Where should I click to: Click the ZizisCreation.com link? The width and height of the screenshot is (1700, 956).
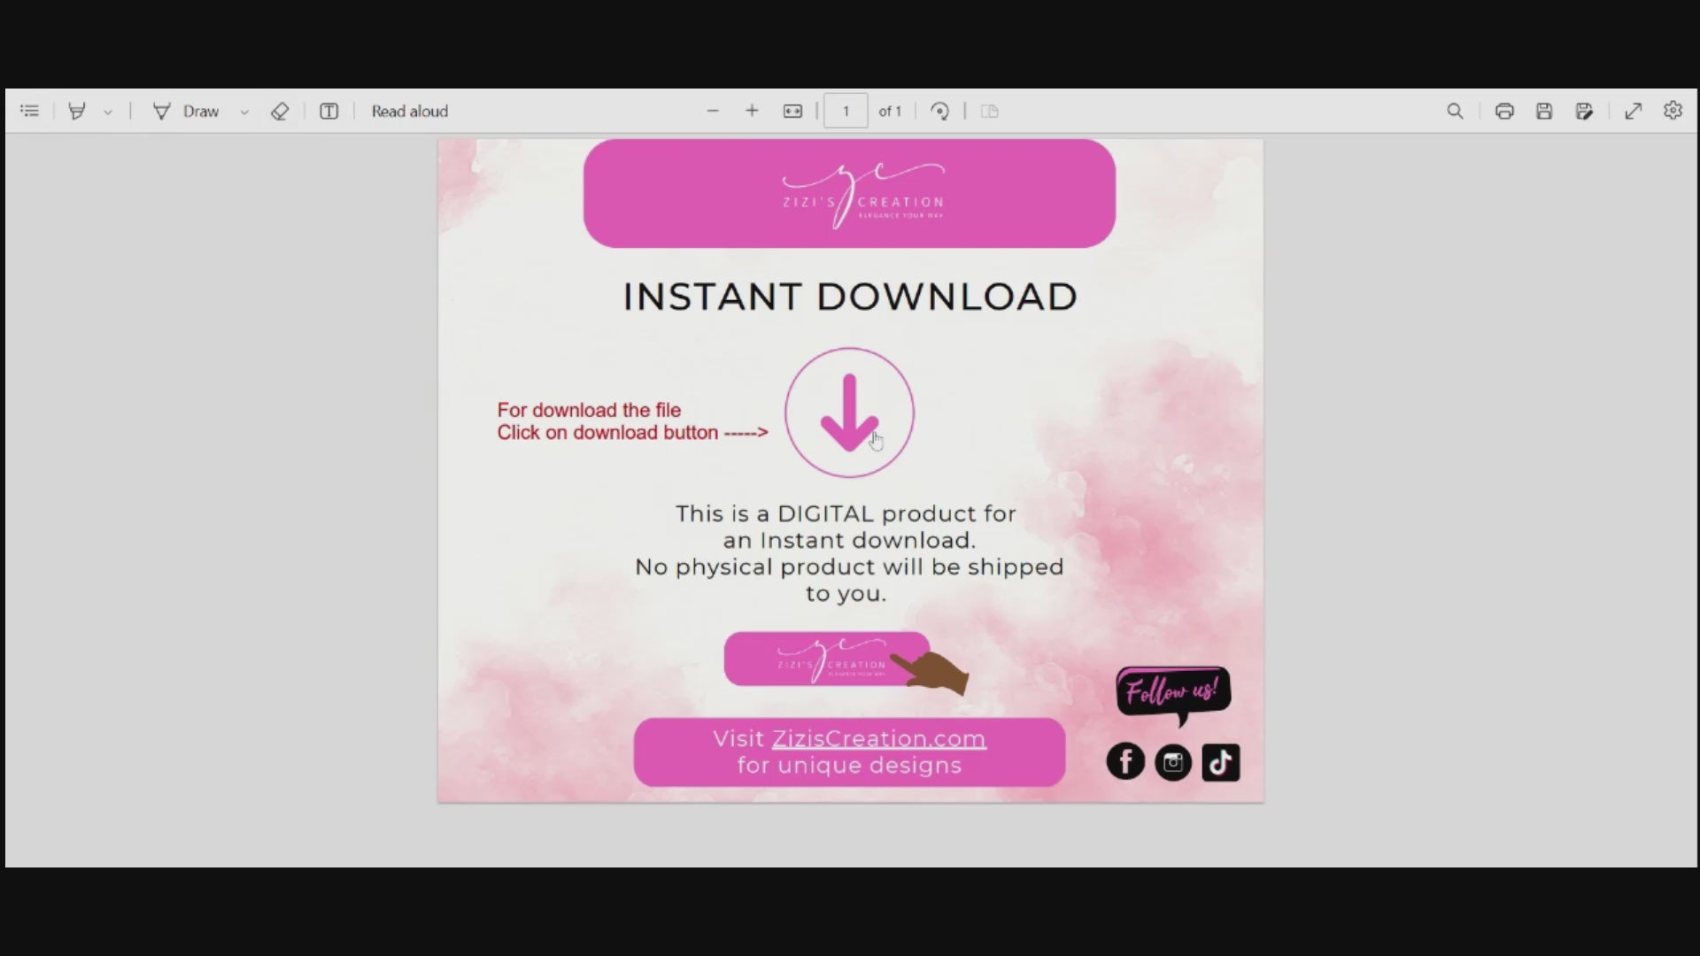pyautogui.click(x=879, y=737)
